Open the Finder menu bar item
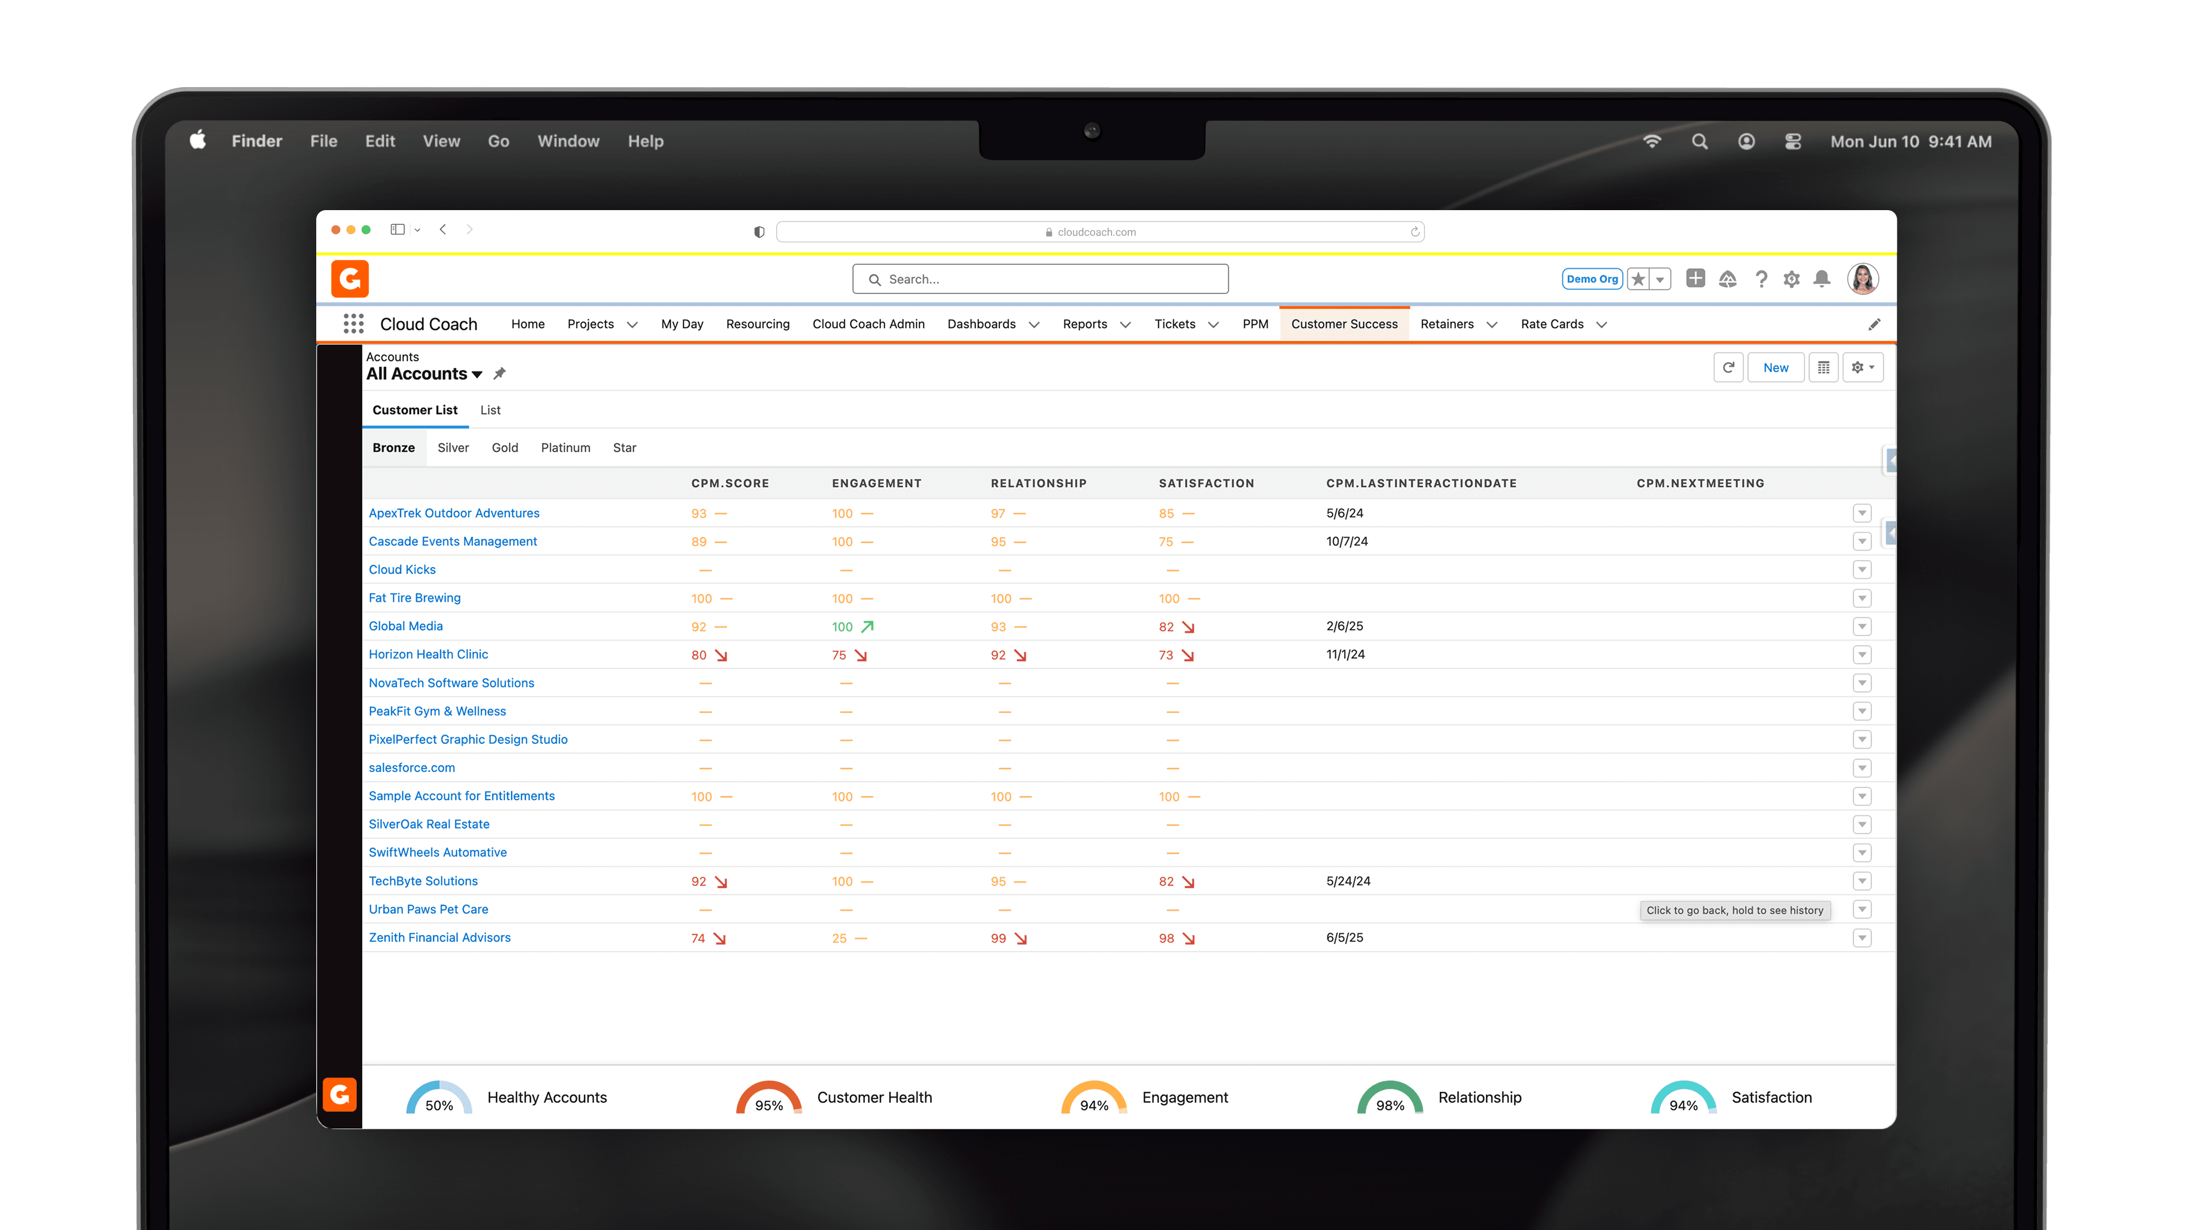This screenshot has width=2188, height=1230. (x=256, y=141)
